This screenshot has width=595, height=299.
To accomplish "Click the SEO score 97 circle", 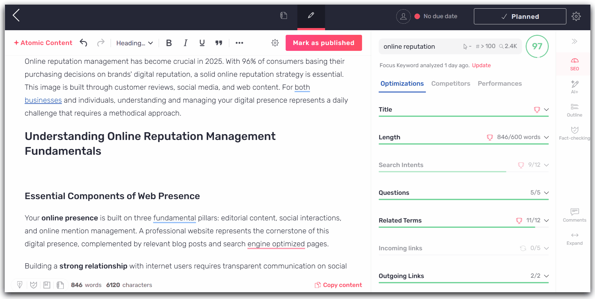I will 537,46.
